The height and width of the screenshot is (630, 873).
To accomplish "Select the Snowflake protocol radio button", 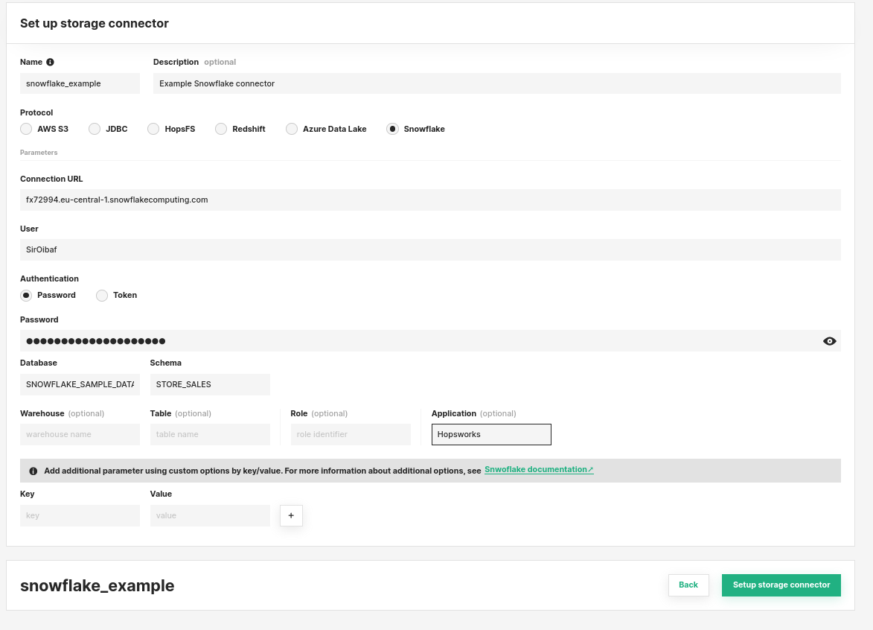I will pos(393,129).
